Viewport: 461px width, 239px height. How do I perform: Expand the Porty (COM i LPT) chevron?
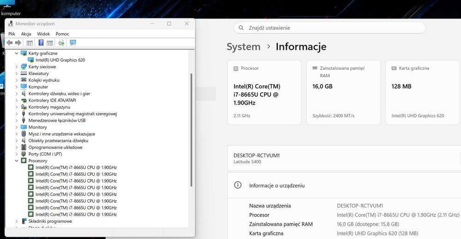click(17, 154)
